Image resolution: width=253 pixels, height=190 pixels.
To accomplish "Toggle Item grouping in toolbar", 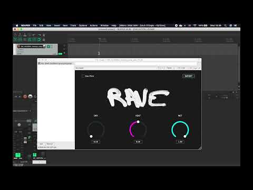I will pyautogui.click(x=20, y=40).
